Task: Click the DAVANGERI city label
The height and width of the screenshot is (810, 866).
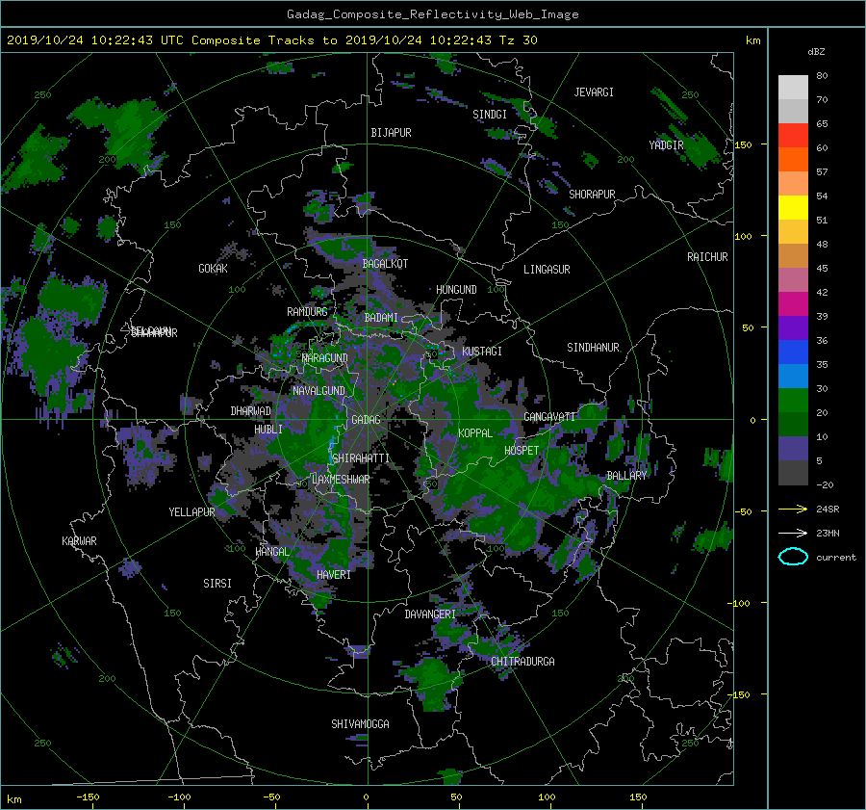Action: tap(430, 614)
